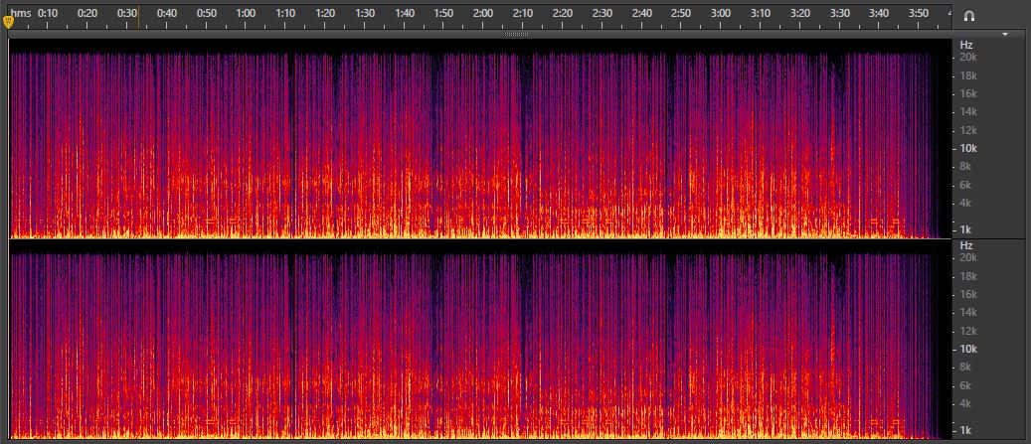Select 18k on the lower channel scale
The image size is (1031, 444).
coord(969,276)
